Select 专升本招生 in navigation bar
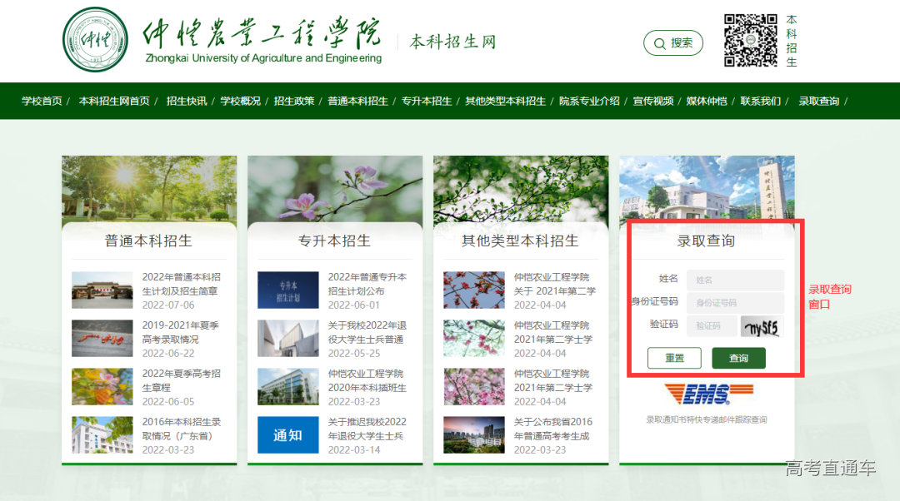Viewport: 900px width, 501px height. click(x=427, y=101)
